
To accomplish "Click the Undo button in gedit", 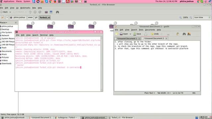I will point(155,34).
